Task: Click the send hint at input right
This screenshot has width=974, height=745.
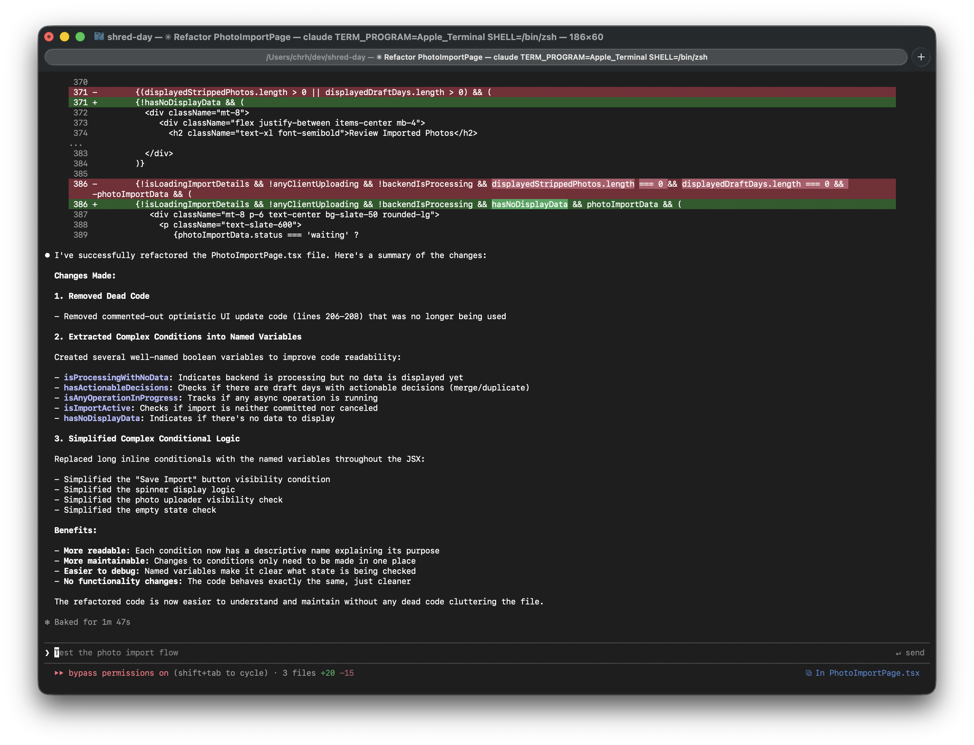Action: (x=910, y=653)
